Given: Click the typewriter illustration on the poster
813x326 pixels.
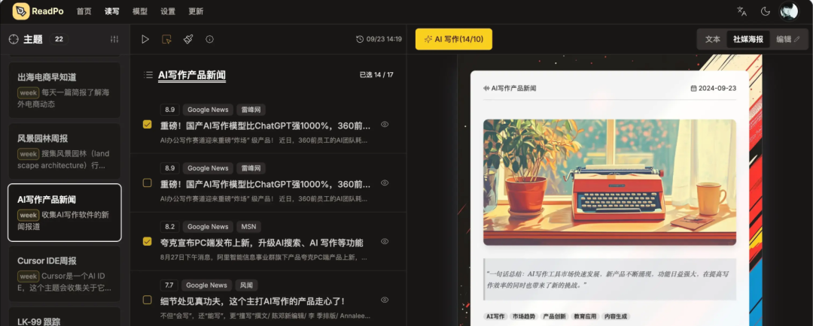Looking at the screenshot, I should [610, 182].
